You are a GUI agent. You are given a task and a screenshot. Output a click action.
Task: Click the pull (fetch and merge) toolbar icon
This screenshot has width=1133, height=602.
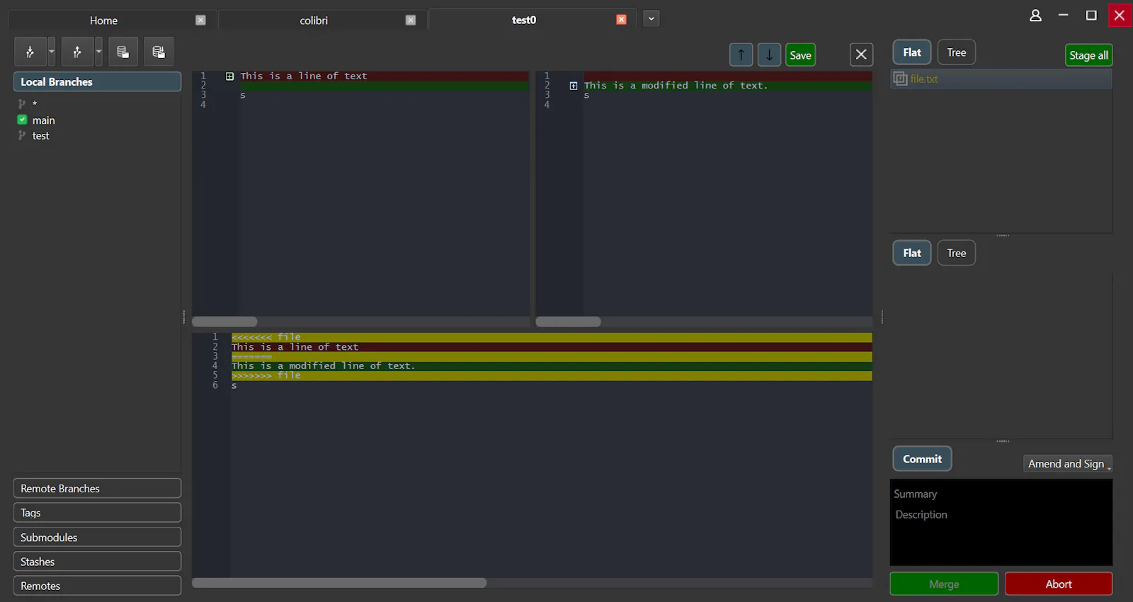pos(30,52)
